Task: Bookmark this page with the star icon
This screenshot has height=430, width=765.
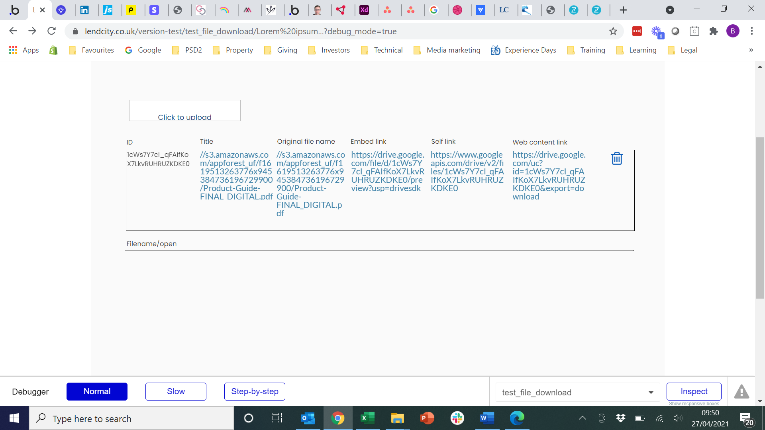Action: click(613, 31)
